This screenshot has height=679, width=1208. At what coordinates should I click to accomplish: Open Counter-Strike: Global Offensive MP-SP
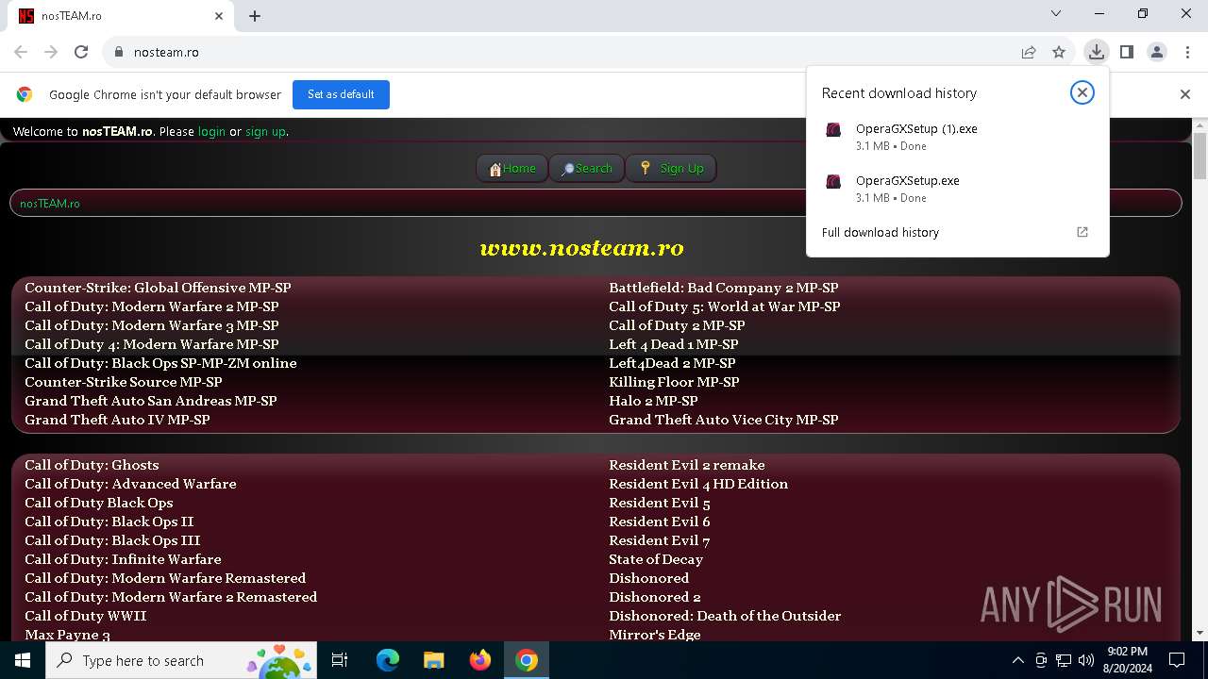pos(158,288)
